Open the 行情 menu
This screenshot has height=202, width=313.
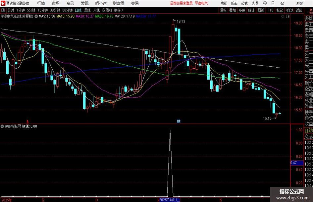coord(41,3)
